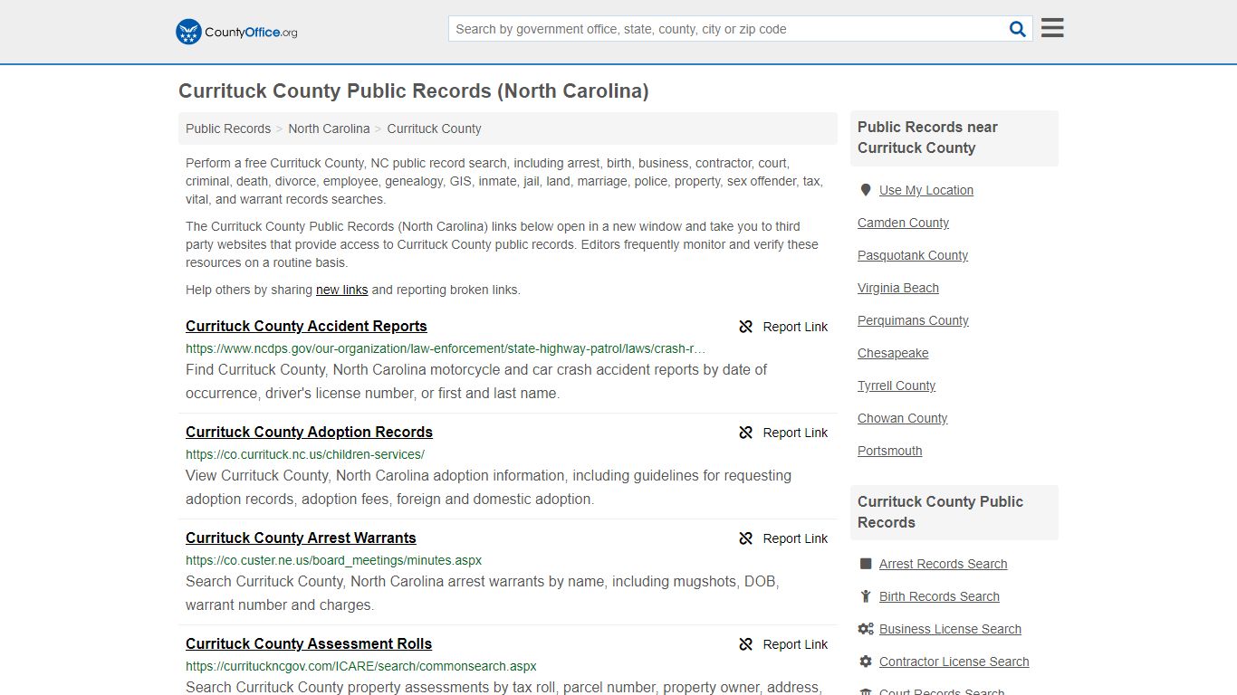The image size is (1237, 695).
Task: Follow the 'new links' sharing link
Action: coord(341,290)
